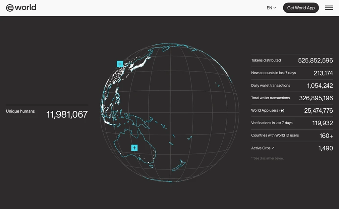Click the Get World App button
The width and height of the screenshot is (339, 209).
click(301, 8)
